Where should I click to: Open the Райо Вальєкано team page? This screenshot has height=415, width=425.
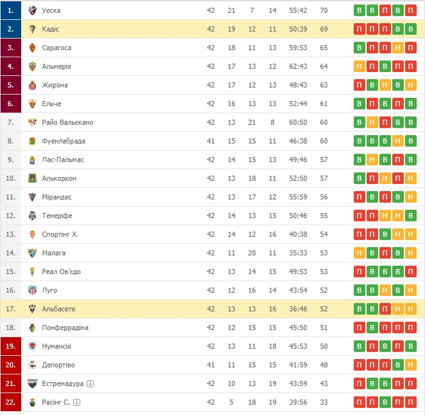tap(67, 123)
